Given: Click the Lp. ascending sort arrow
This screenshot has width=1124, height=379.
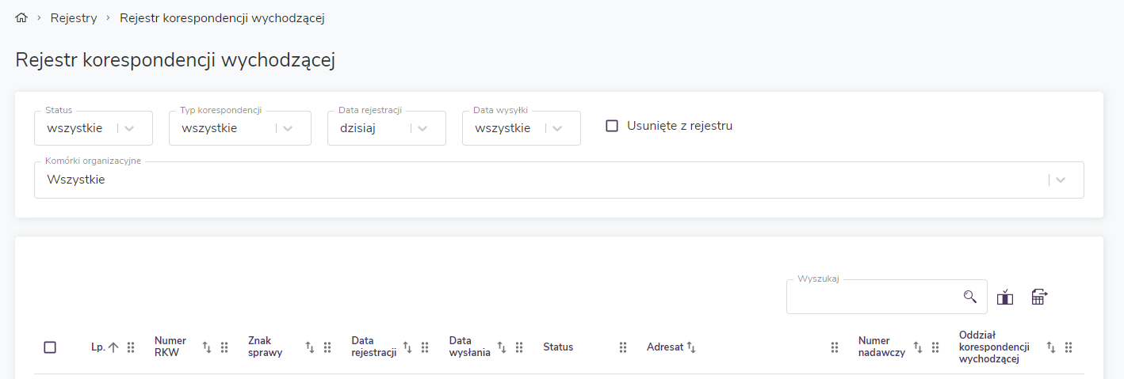Looking at the screenshot, I should click(113, 347).
